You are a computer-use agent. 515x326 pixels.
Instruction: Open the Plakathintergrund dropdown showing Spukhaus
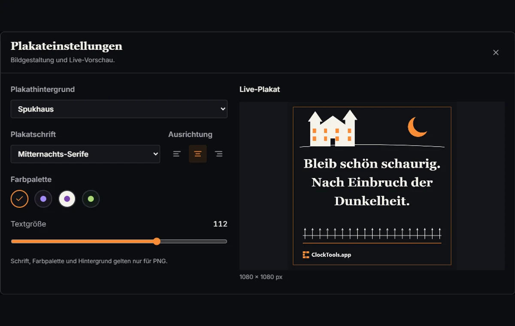[x=119, y=109]
